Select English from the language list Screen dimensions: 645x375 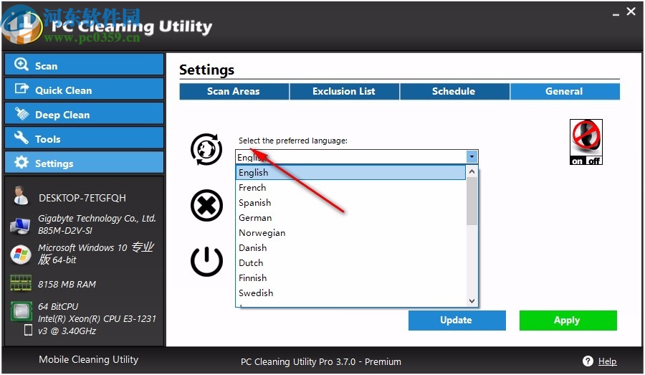coord(351,173)
